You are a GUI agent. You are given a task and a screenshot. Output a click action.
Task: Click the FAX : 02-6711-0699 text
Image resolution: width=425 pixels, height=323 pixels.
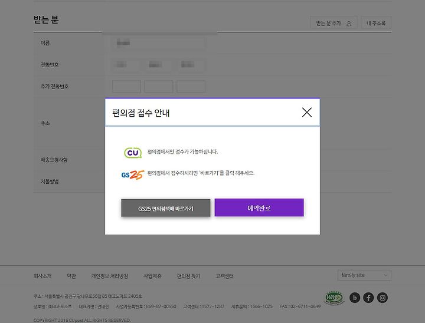click(300, 306)
